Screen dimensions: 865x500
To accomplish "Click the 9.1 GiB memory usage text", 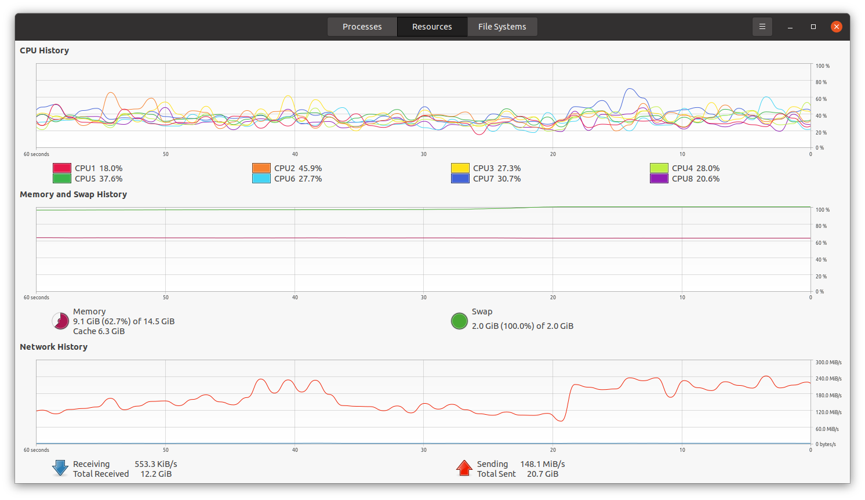I will coord(124,321).
